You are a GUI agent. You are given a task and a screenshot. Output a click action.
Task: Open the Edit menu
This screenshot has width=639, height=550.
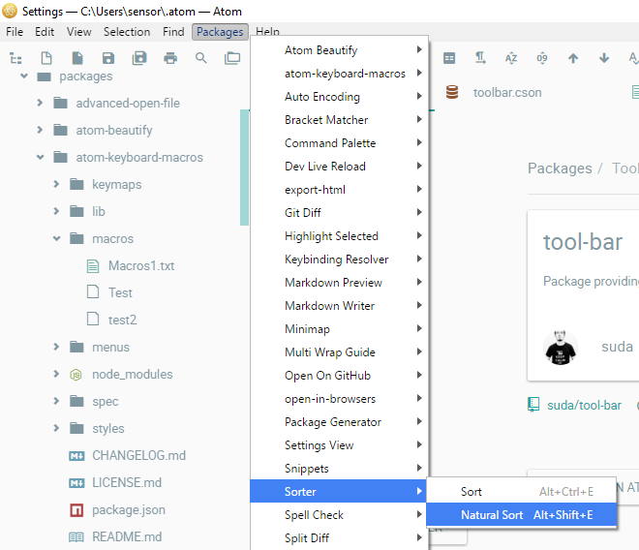tap(45, 32)
